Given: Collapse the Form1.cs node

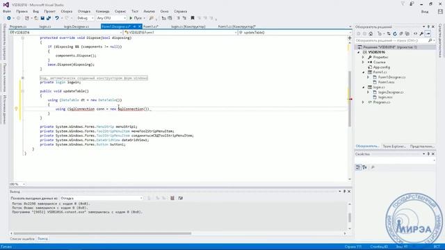Looking at the screenshot, I should point(363,72).
